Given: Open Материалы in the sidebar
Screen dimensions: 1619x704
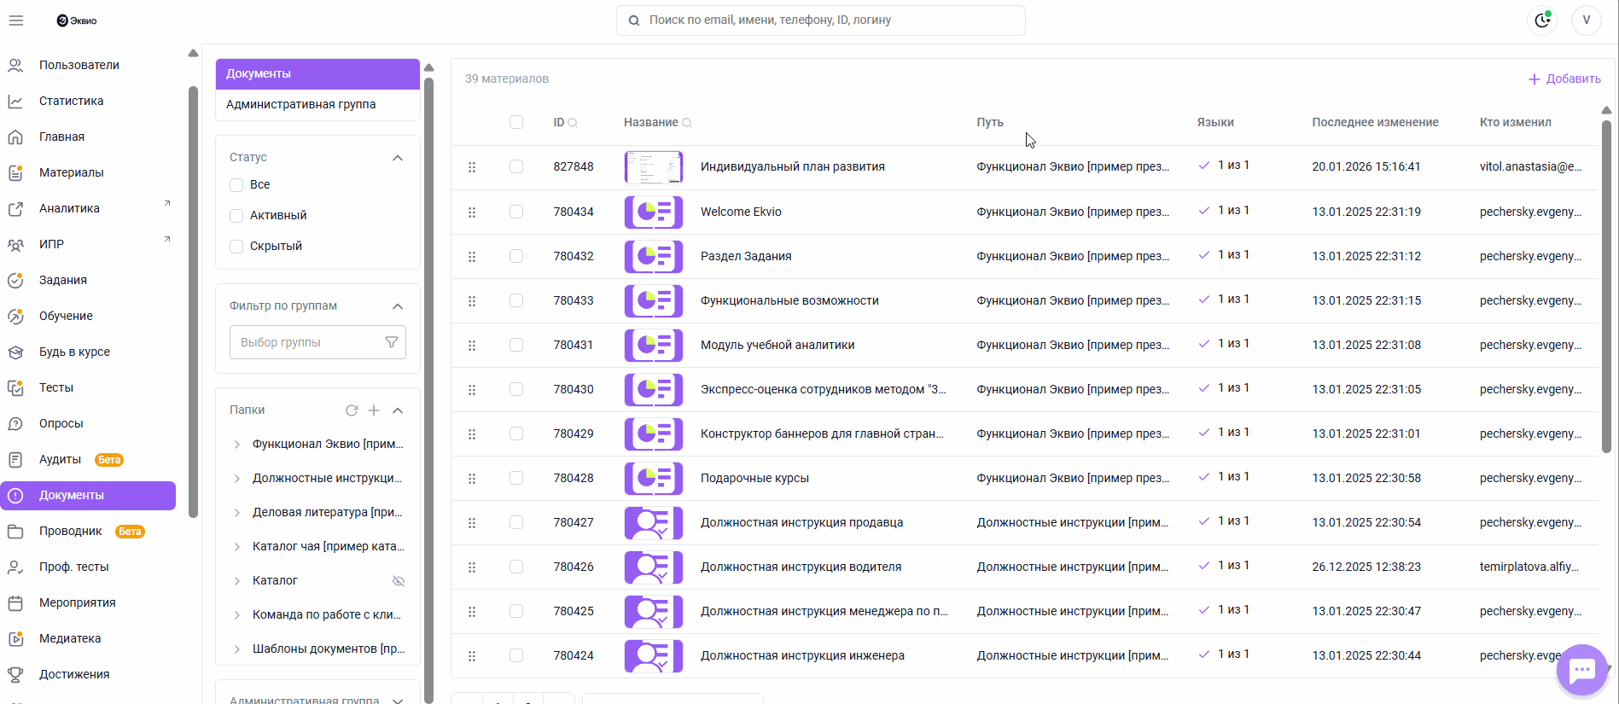Looking at the screenshot, I should pyautogui.click(x=71, y=172).
